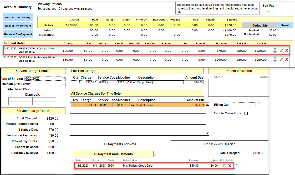Click the Clinician input field
295x175 pixels.
pos(39,84)
